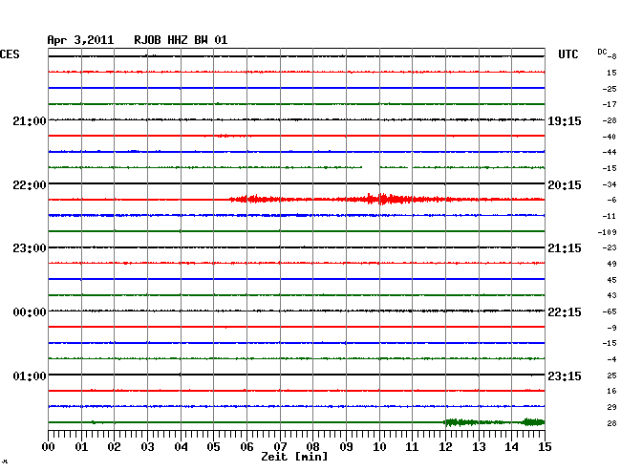Viewport: 621px width, 472px height.
Task: Click minute '15' on the time axis
Action: pos(545,447)
